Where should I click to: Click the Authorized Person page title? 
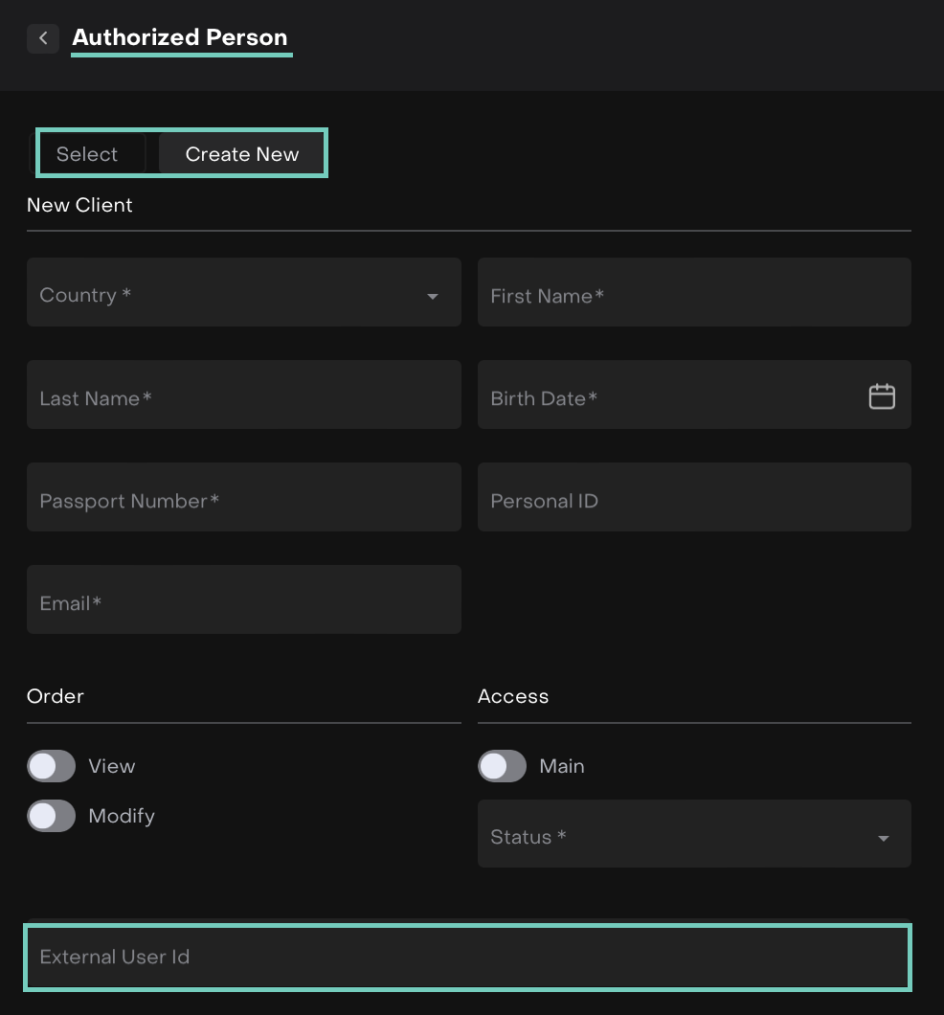pos(180,37)
